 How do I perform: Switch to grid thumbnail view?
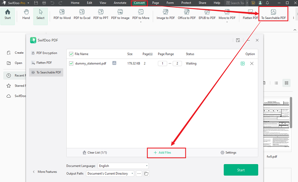tap(286, 83)
